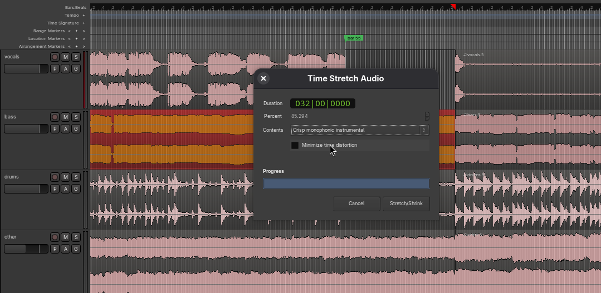The width and height of the screenshot is (601, 293).
Task: Jump to next Range Marker arrow
Action: (84, 31)
